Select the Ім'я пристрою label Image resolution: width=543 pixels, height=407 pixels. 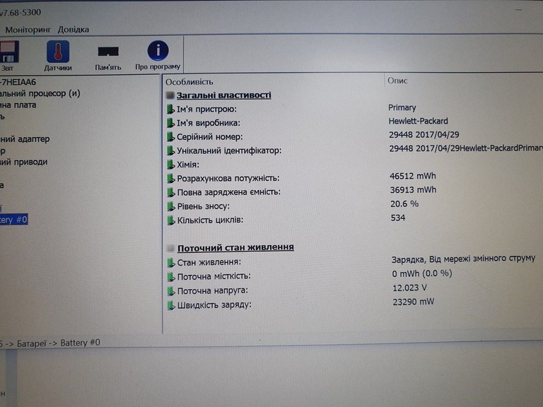pyautogui.click(x=206, y=110)
